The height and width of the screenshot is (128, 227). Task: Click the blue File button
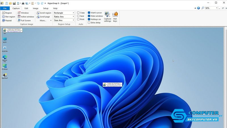point(5,8)
